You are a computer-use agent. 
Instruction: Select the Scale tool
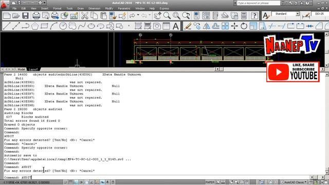253,26
